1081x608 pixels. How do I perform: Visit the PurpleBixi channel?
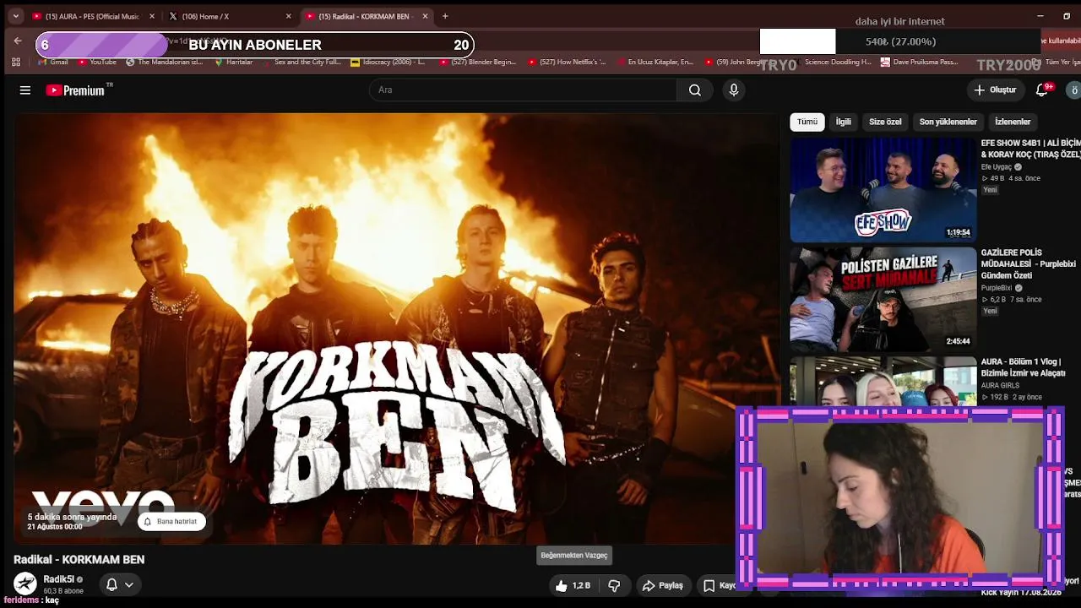pos(997,288)
